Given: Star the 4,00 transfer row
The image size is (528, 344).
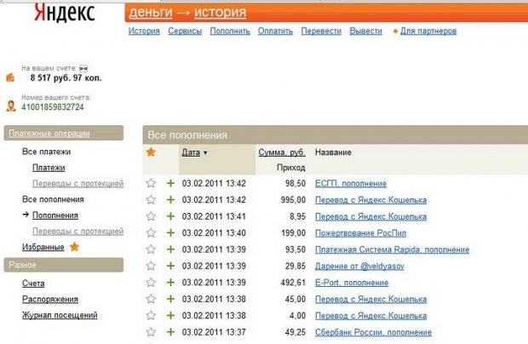Looking at the screenshot, I should pos(151,315).
